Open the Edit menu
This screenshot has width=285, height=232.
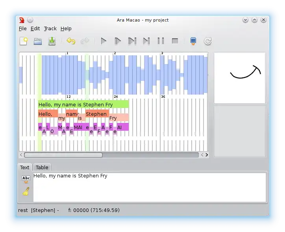tap(35, 29)
